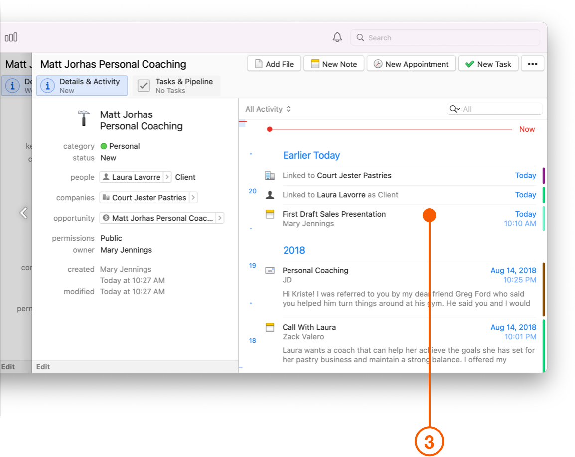Expand Court Jester Pastries chevron
This screenshot has height=457, width=575.
coord(193,198)
